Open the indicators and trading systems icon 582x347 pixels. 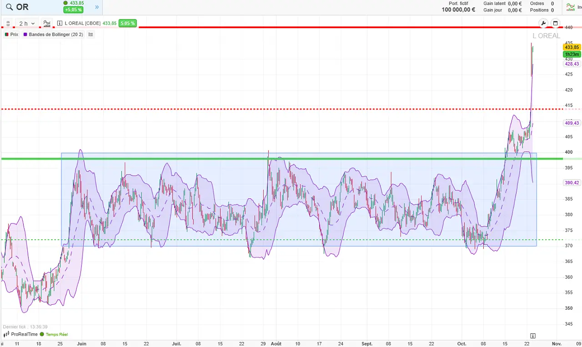tap(47, 23)
